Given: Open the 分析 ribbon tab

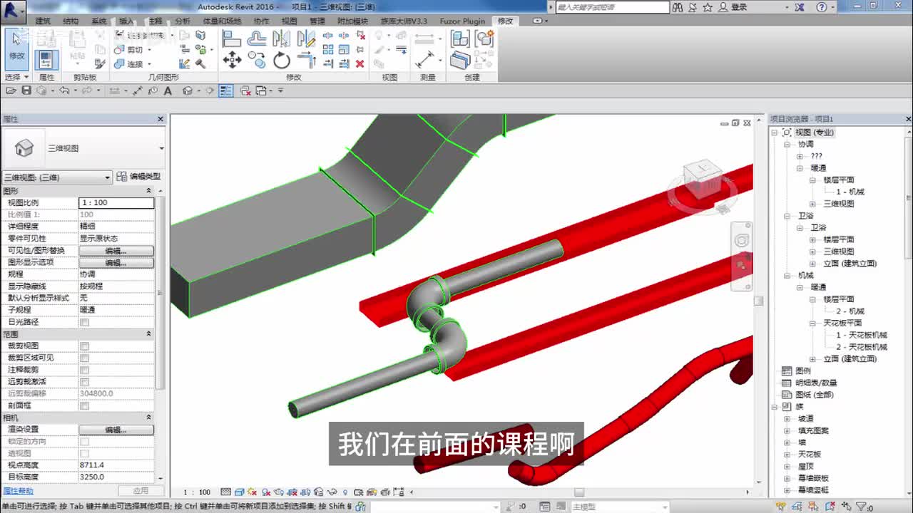Looking at the screenshot, I should coord(183,21).
